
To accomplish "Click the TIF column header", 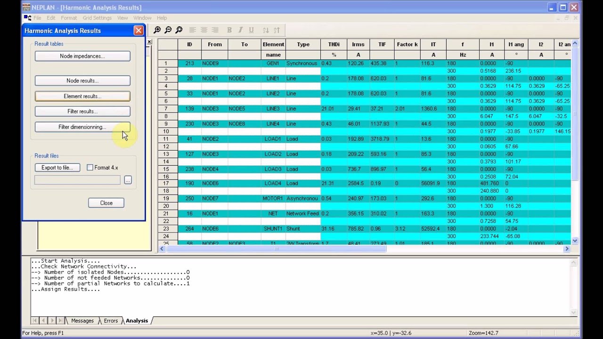I will coord(382,44).
